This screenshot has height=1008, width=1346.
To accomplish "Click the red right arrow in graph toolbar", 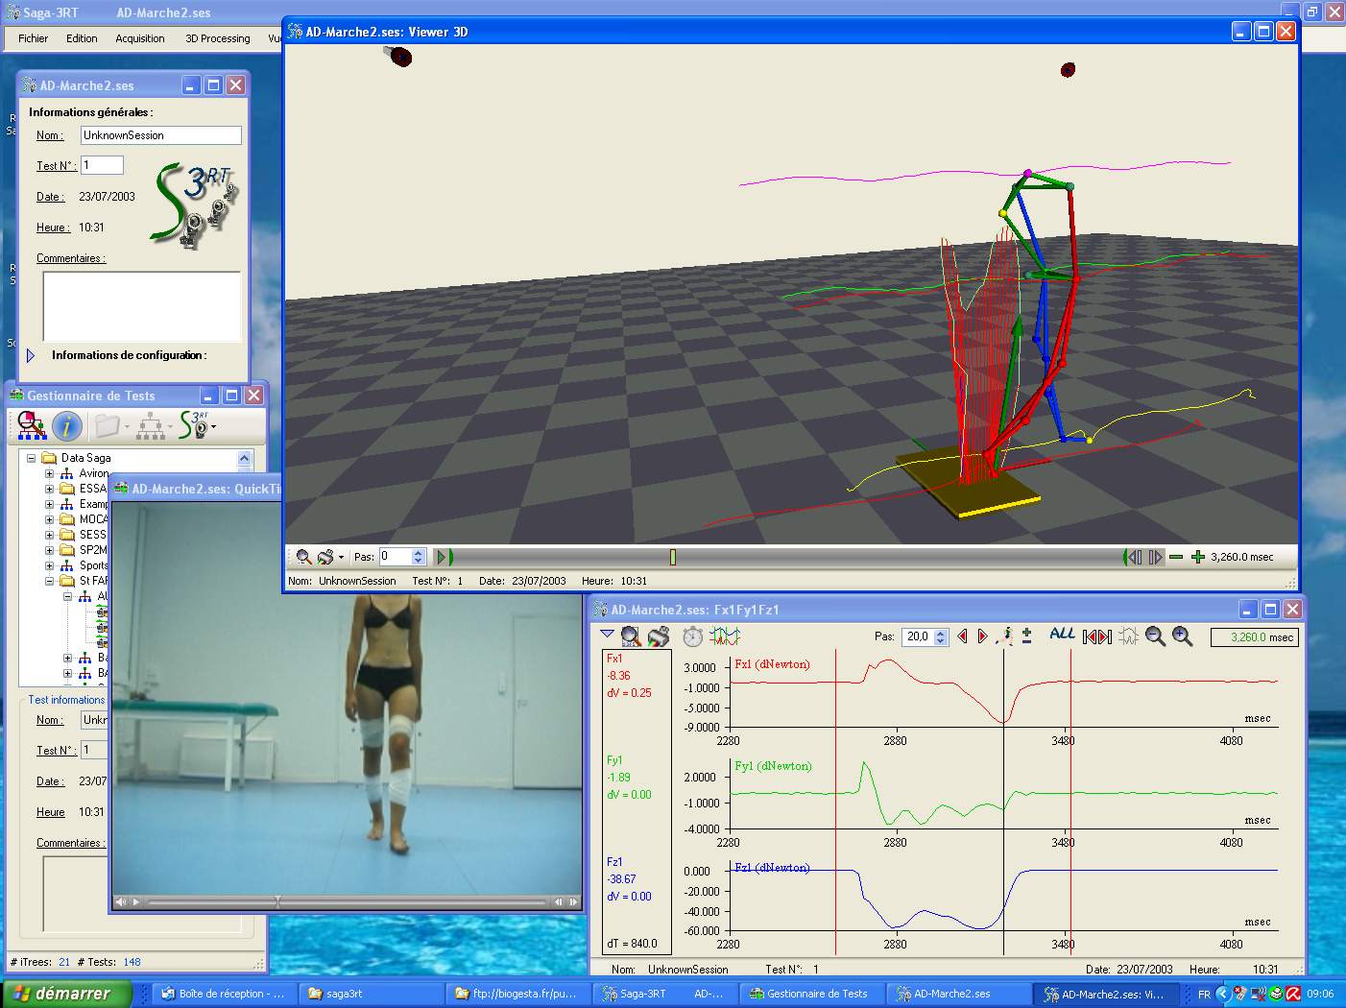I will (982, 636).
